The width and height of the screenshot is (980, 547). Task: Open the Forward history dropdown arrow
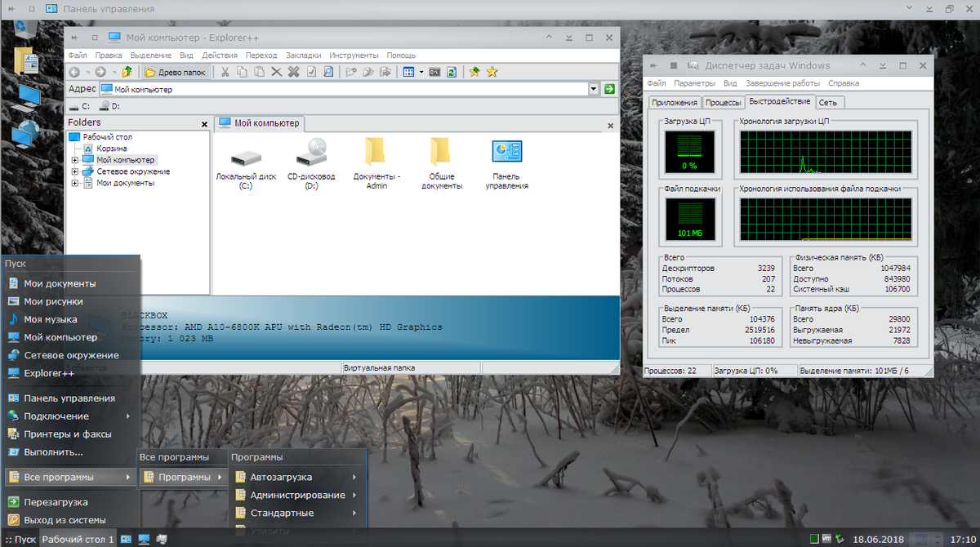[x=114, y=72]
